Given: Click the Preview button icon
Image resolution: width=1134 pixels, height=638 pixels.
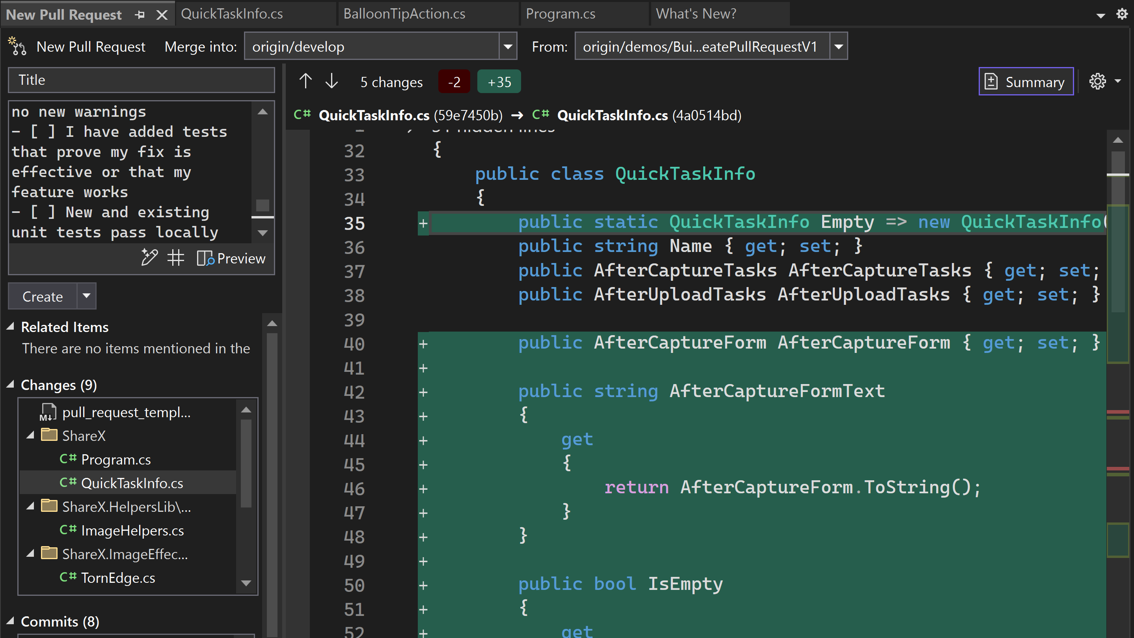Looking at the screenshot, I should [204, 258].
